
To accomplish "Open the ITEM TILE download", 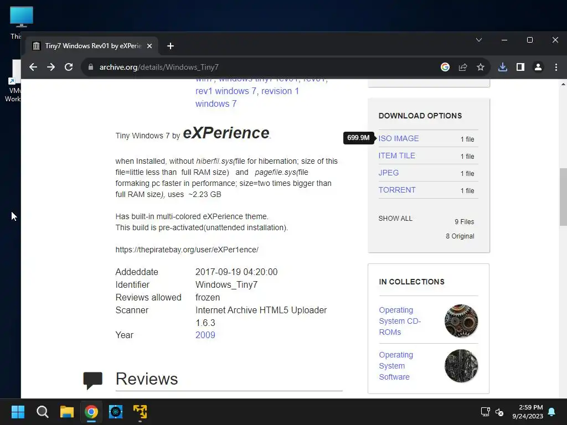I will pos(396,156).
